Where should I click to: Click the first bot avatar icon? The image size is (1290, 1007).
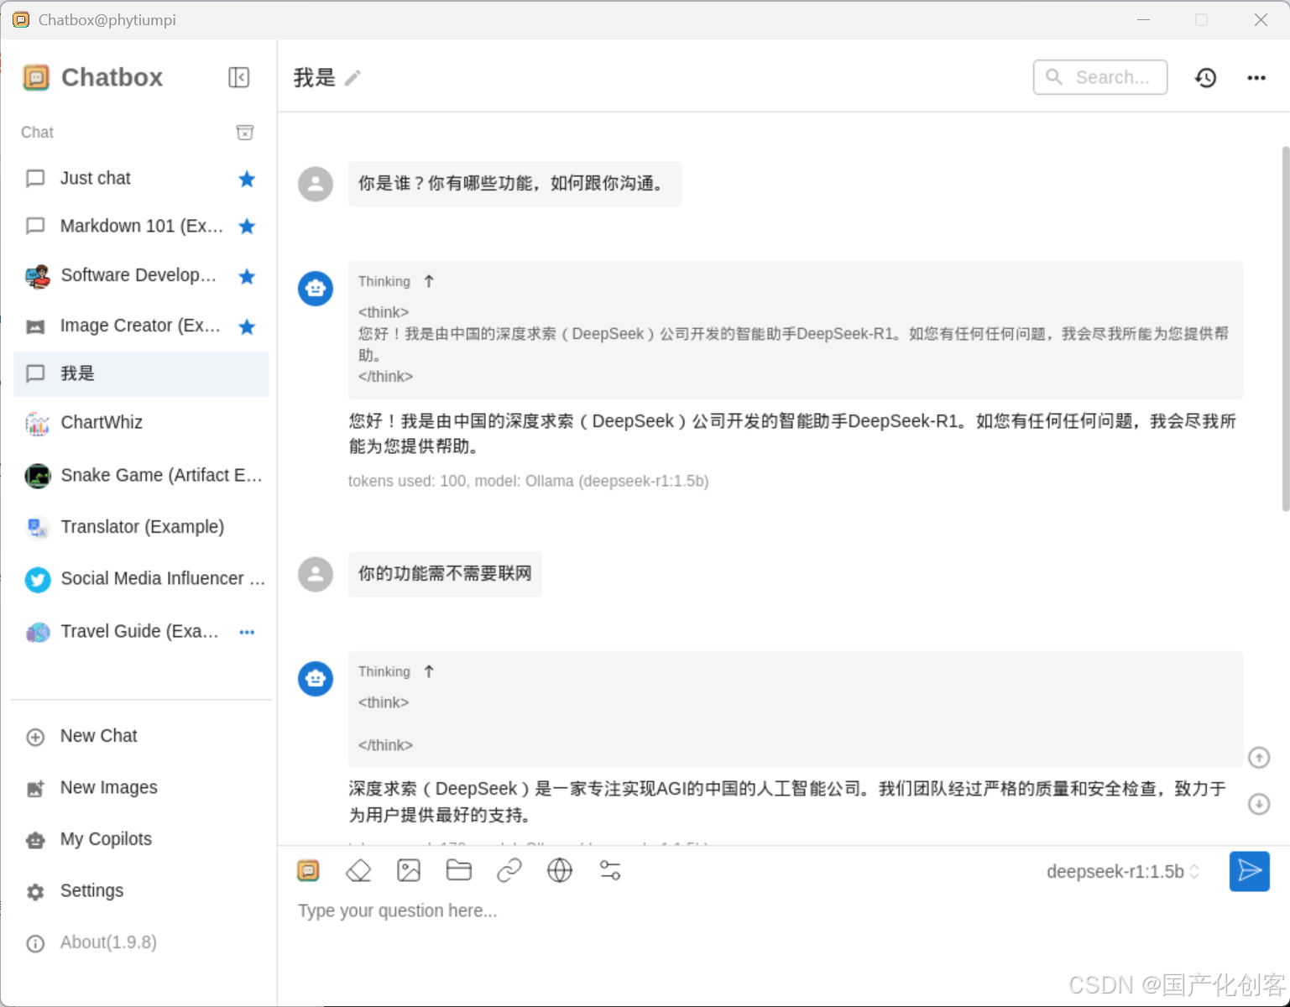coord(316,288)
